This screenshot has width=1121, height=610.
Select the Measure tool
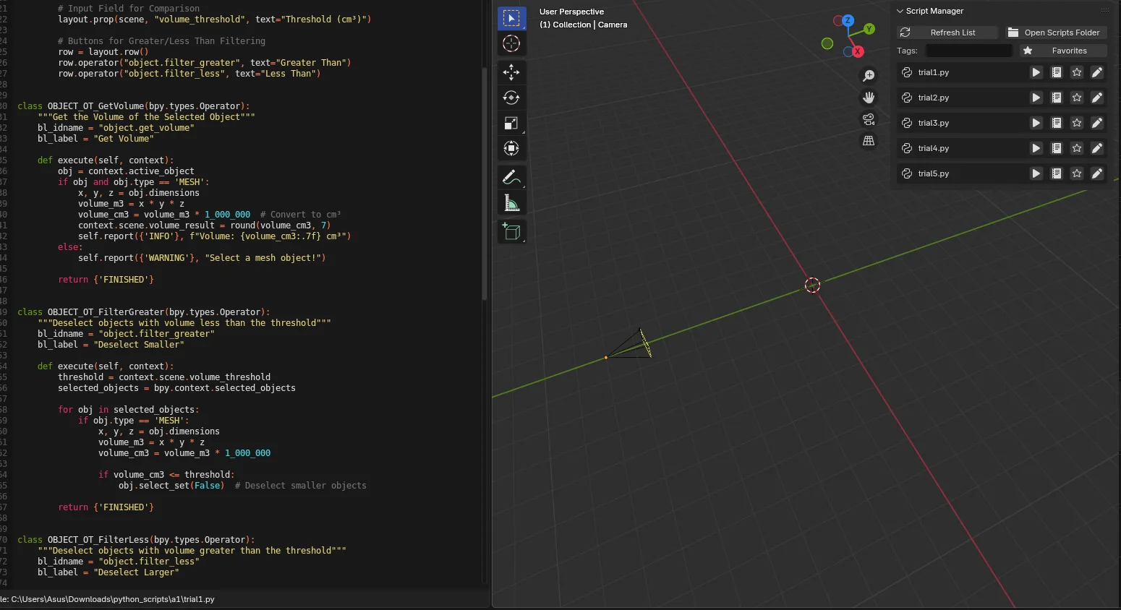point(511,203)
